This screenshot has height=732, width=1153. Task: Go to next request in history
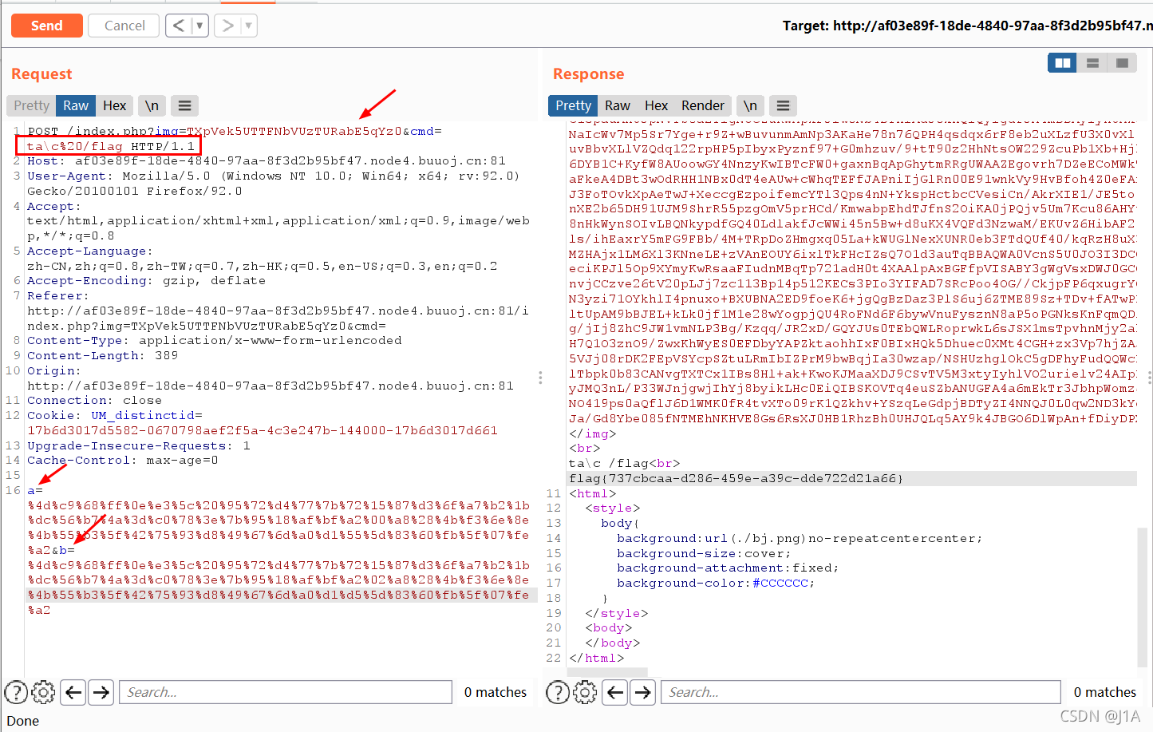pyautogui.click(x=227, y=26)
